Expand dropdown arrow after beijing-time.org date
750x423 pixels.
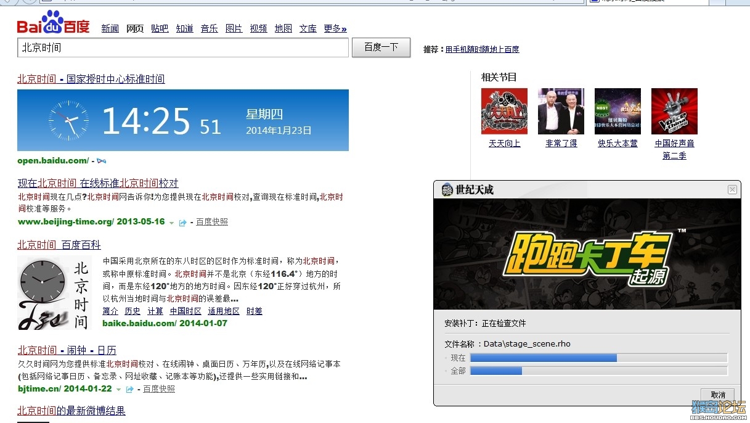click(x=172, y=223)
